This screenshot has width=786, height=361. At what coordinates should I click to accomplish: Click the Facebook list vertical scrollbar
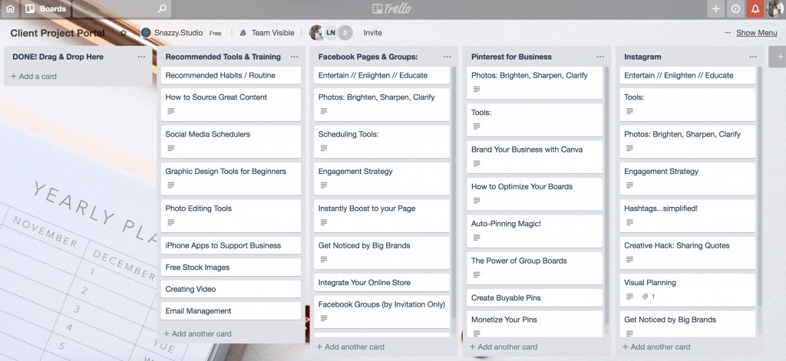click(454, 193)
